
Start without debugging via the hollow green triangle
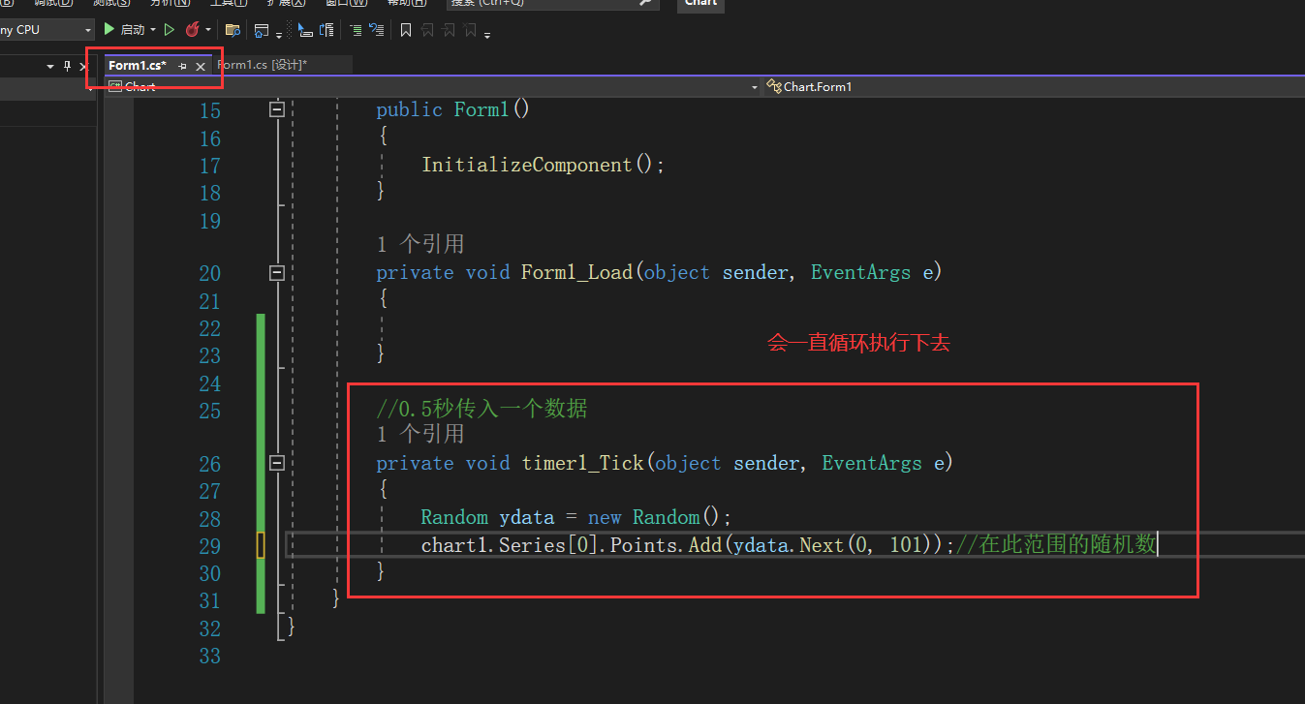click(170, 30)
